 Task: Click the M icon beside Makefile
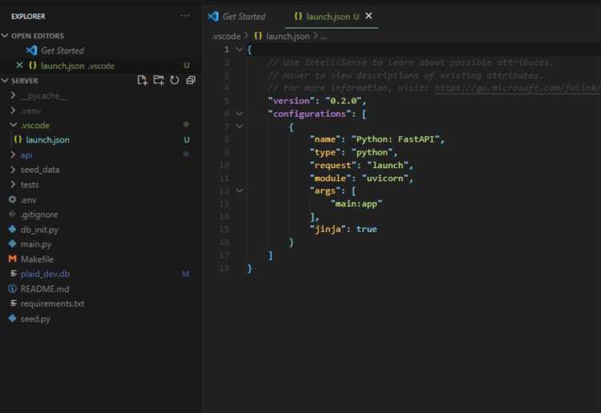pos(12,259)
